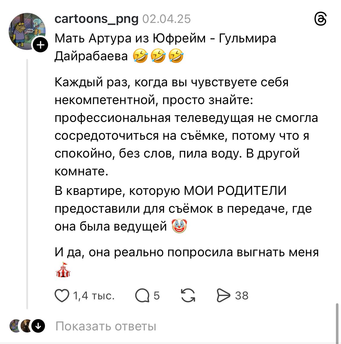Follow cartoons_png via the plus badge
Viewport: 341px width, 344px height.
[x=41, y=45]
